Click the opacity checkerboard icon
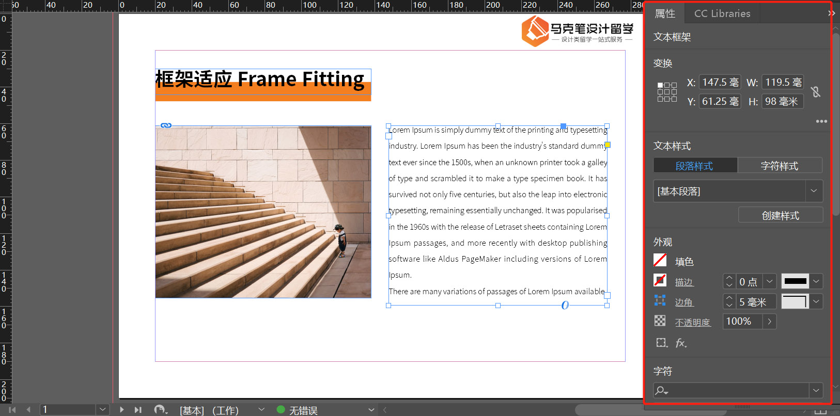 point(660,321)
